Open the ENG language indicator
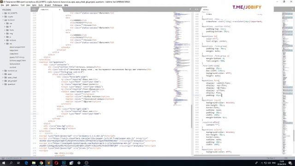This screenshot has height=166, width=295. (274, 163)
